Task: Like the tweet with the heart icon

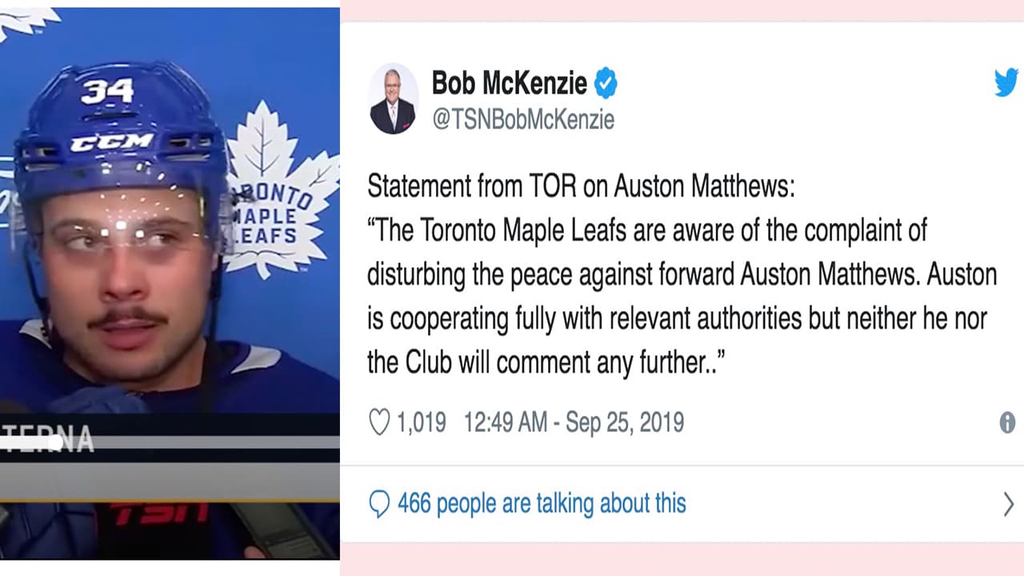Action: tap(379, 422)
